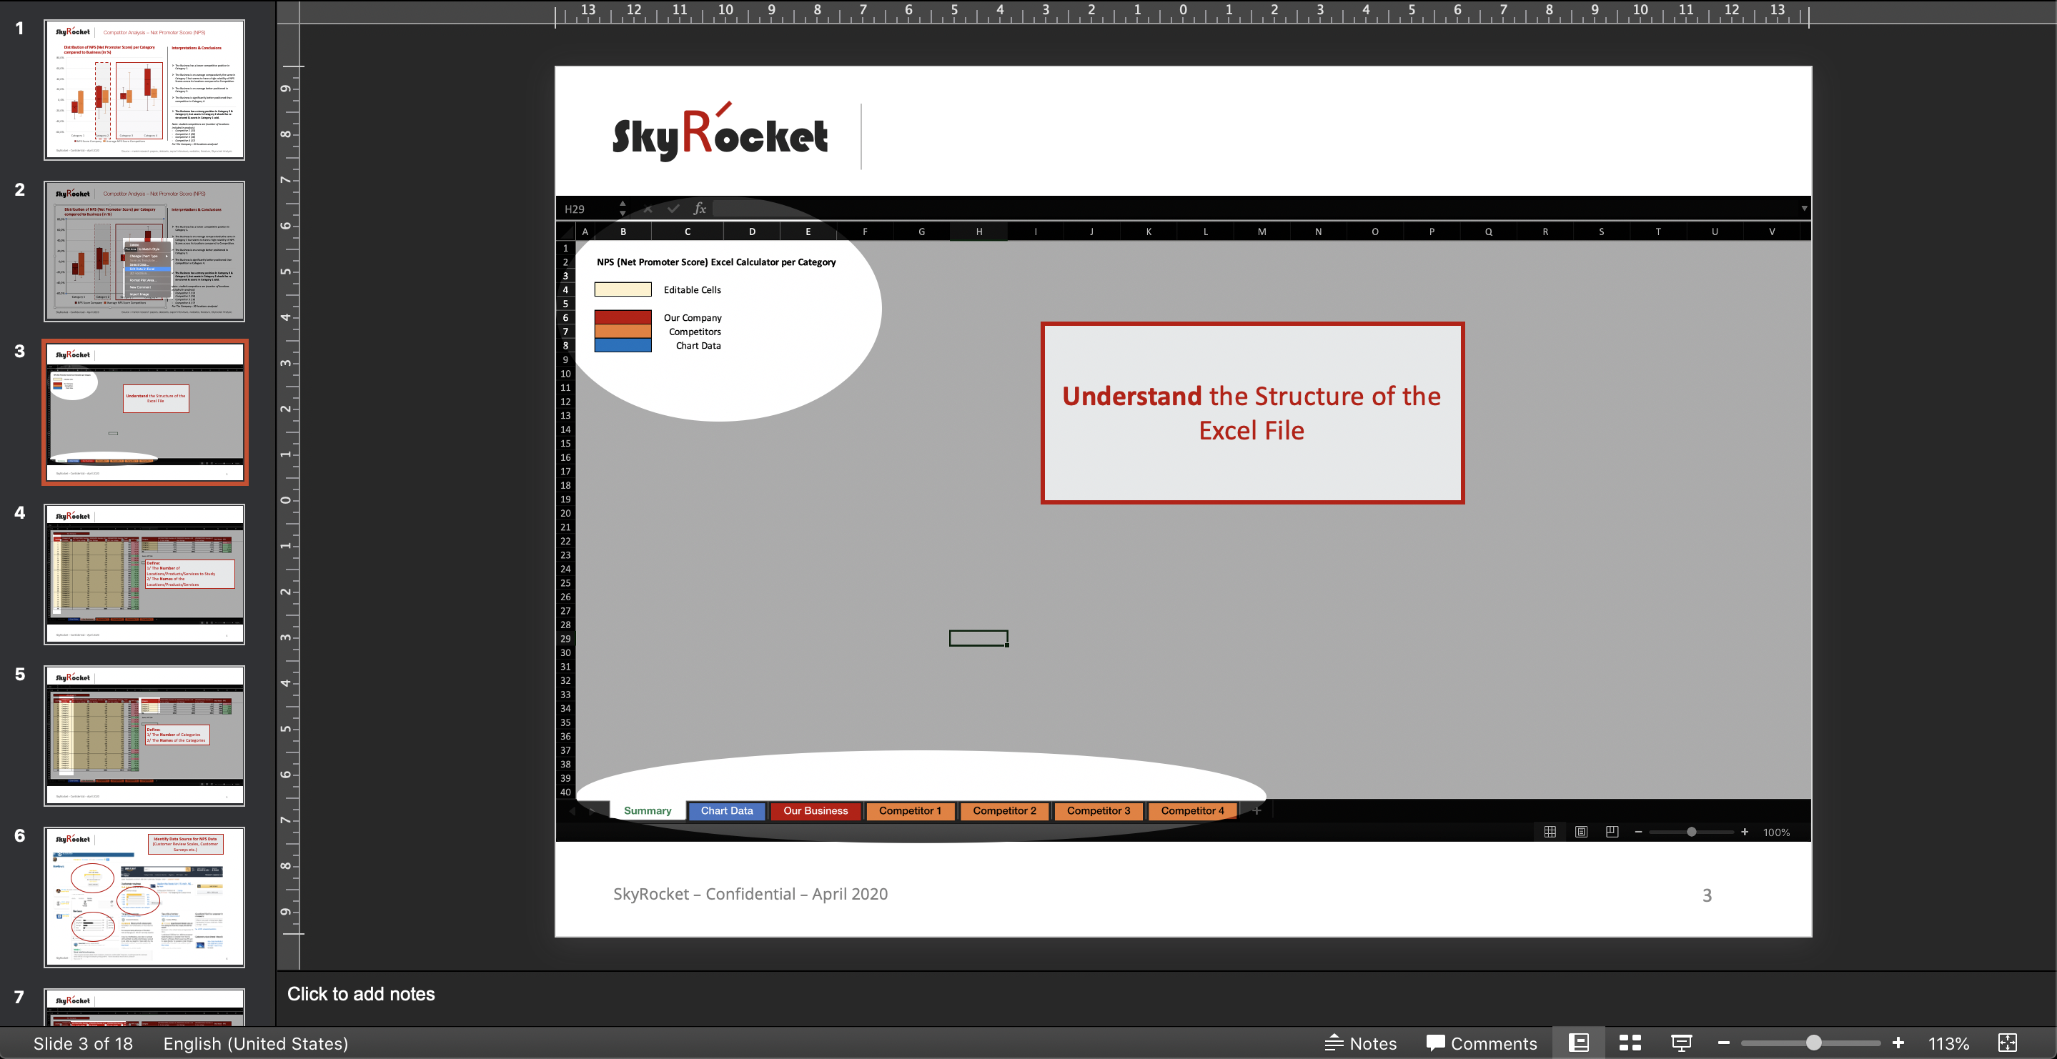Fit slide to current window icon
Screen dimensions: 2057x1059
2007,1043
